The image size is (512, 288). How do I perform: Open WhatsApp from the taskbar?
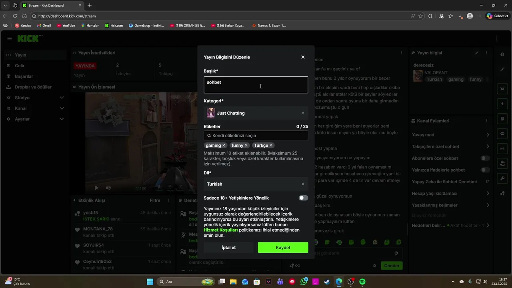pos(304,282)
